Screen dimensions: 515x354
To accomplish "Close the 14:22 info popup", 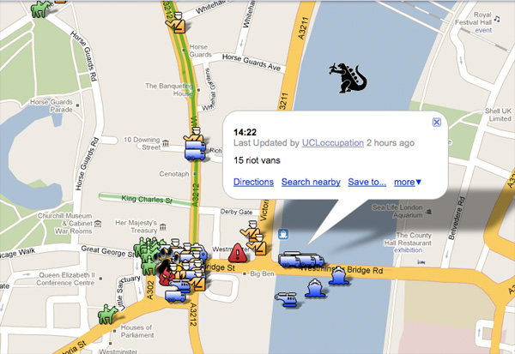I will pos(437,123).
